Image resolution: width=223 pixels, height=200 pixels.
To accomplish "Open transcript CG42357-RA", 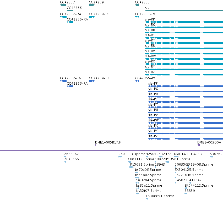I will pyautogui.click(x=63, y=17).
